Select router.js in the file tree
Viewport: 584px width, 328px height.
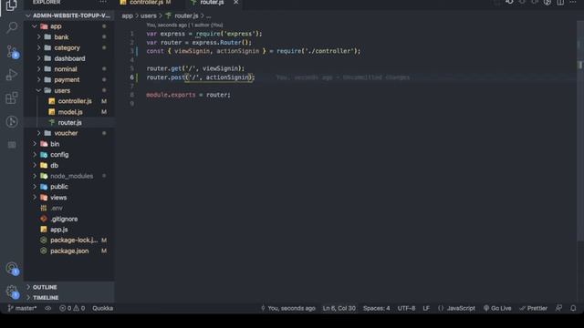click(x=69, y=123)
